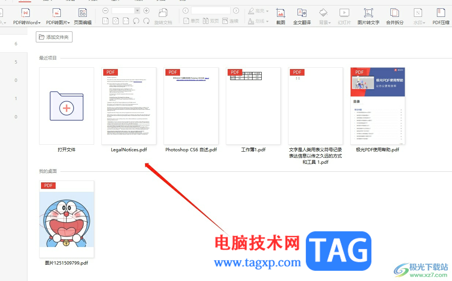Image resolution: width=452 pixels, height=281 pixels.
Task: Select the 截图 screenshot tool
Action: pyautogui.click(x=281, y=16)
